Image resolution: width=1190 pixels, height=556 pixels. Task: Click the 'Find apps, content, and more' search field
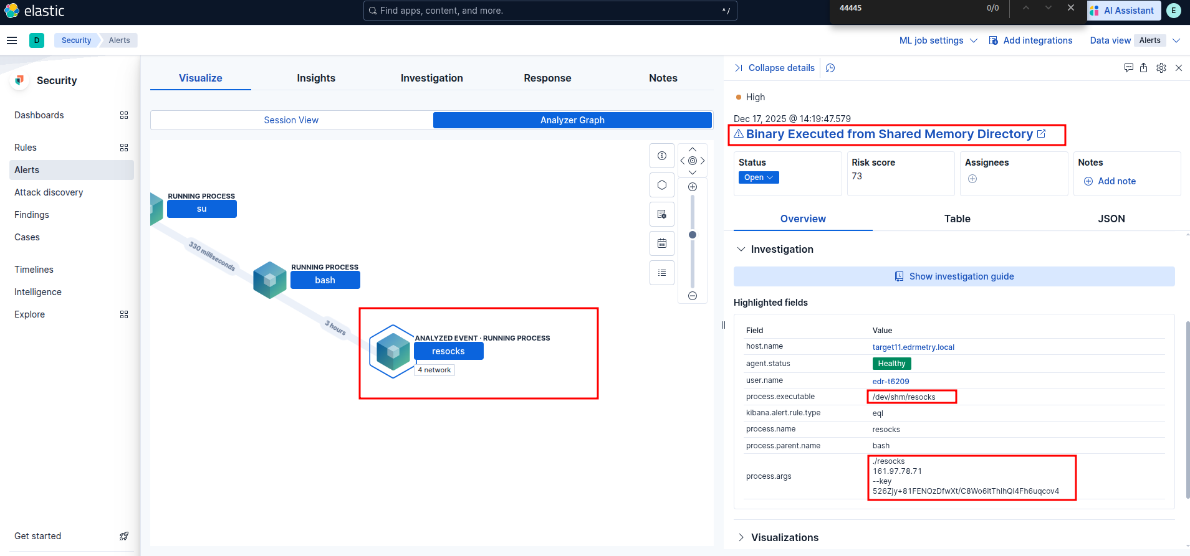(550, 11)
